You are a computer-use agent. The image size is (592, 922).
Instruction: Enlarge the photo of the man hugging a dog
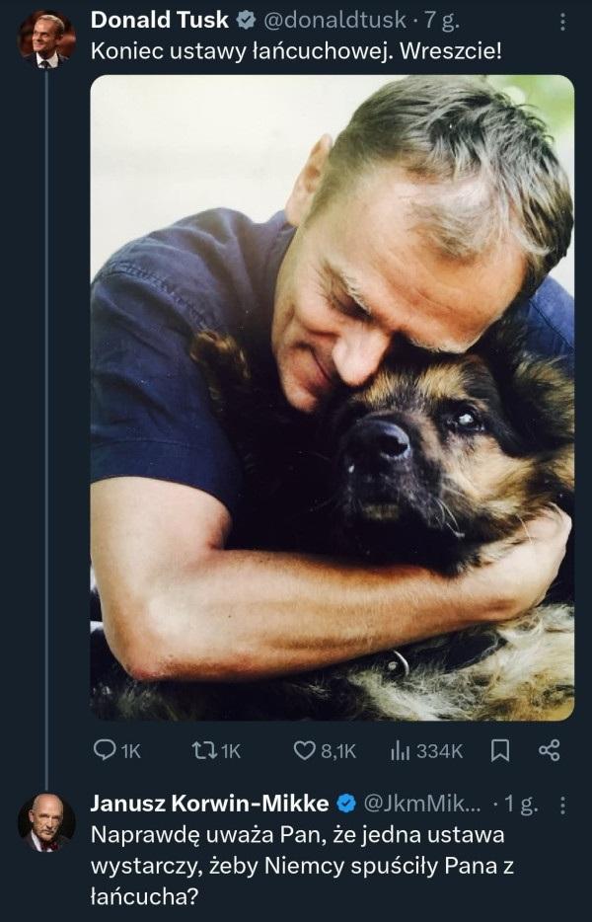coord(333,397)
